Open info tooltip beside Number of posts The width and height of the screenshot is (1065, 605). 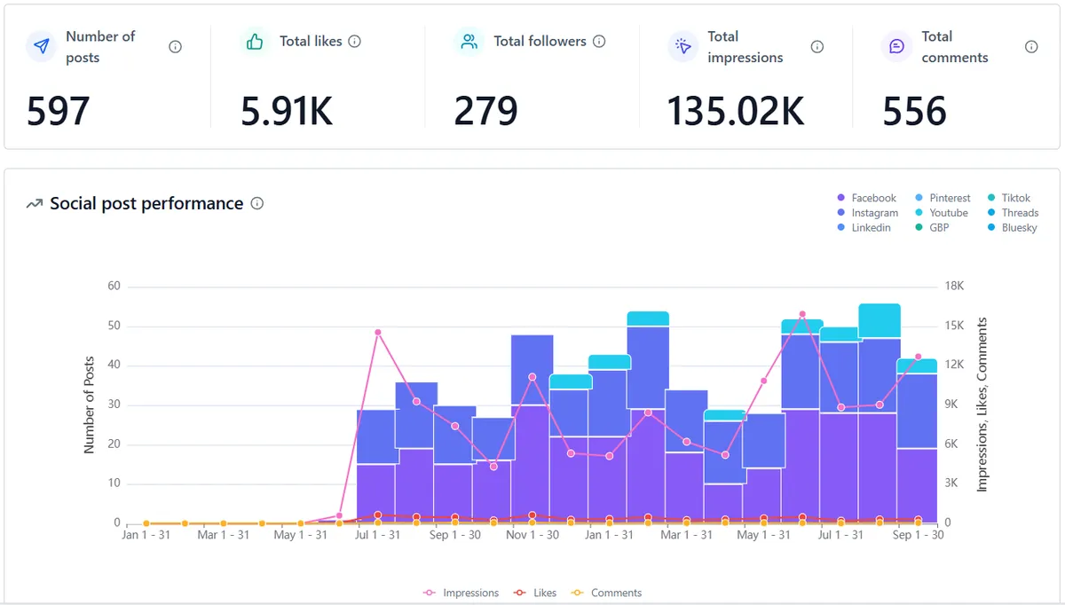[x=175, y=47]
